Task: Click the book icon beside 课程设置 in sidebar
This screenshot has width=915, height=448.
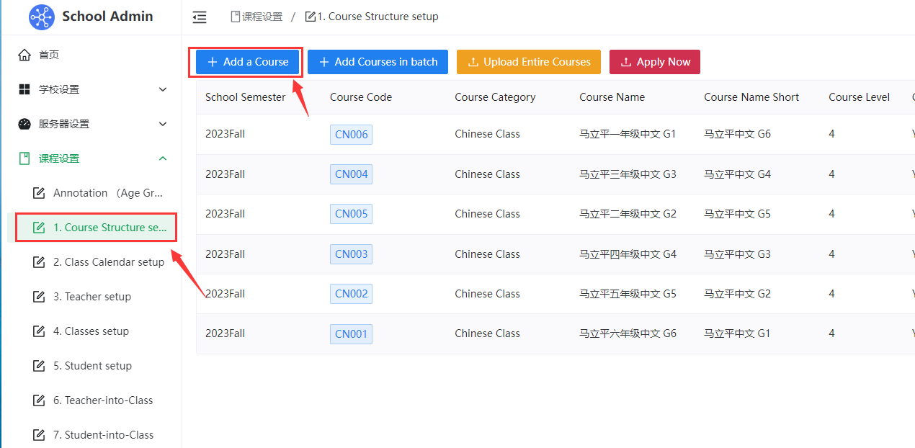Action: [x=24, y=158]
